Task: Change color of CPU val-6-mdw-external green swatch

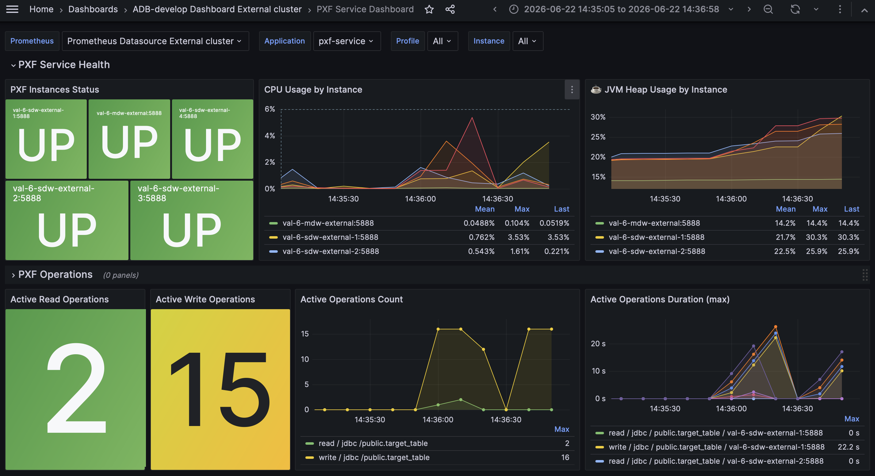Action: coord(273,223)
